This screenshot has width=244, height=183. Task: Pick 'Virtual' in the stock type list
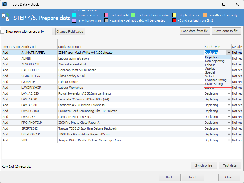tap(210, 76)
